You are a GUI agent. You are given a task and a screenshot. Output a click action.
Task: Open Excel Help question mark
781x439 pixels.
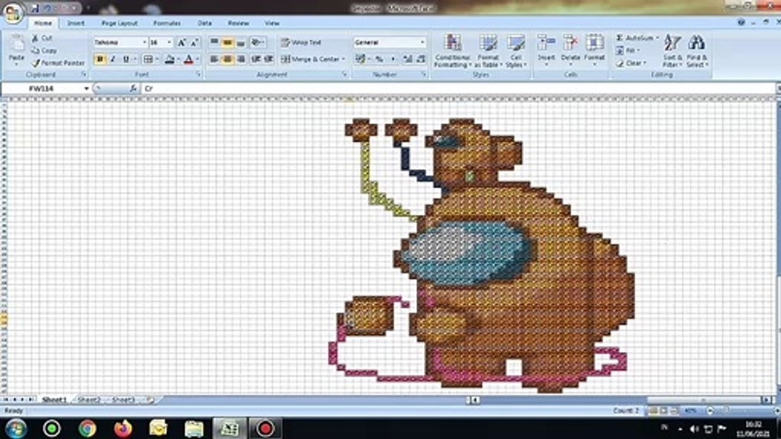click(741, 23)
